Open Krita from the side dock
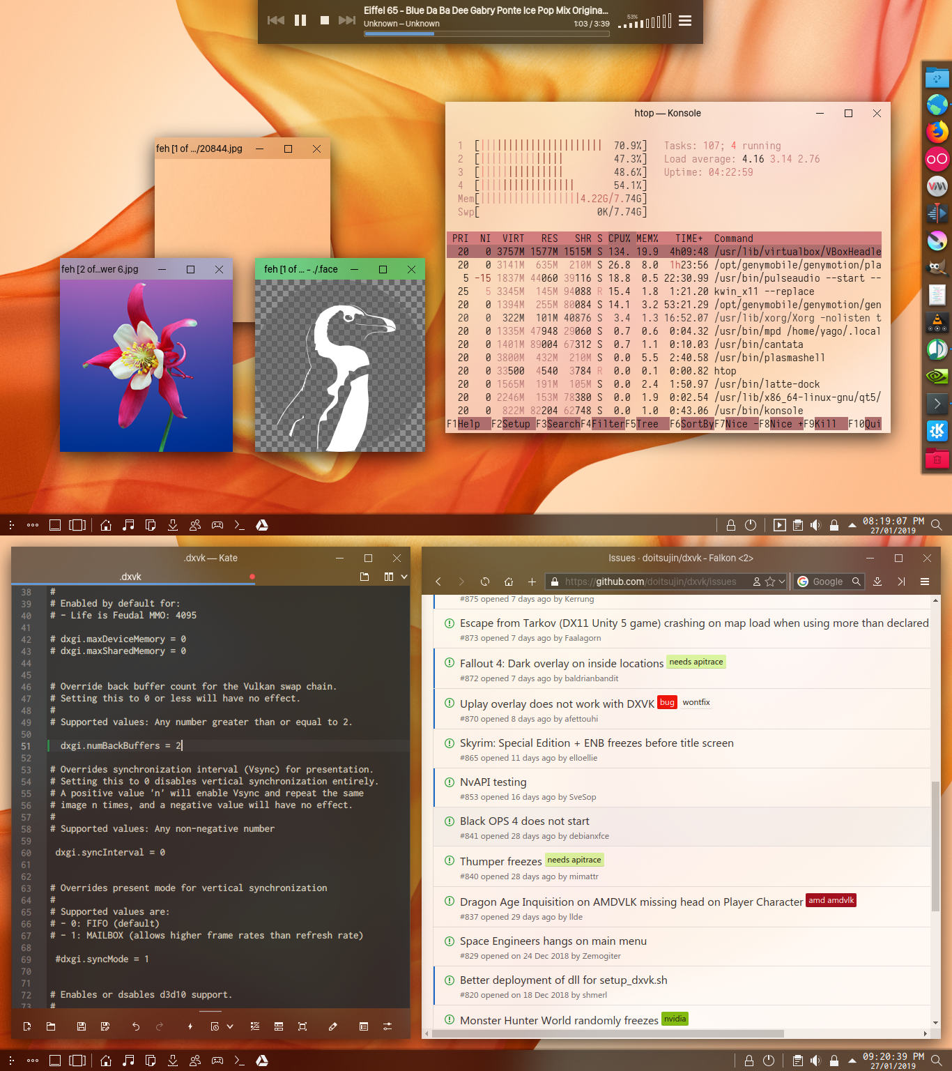 [x=937, y=241]
